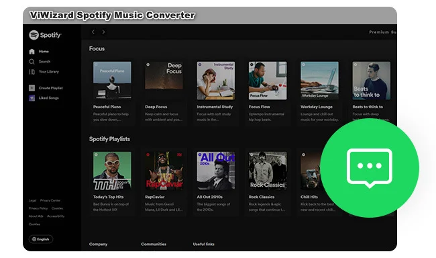Screen dimensions: 436x258
Task: Click the Create Playlist plus icon
Action: pyautogui.click(x=32, y=88)
